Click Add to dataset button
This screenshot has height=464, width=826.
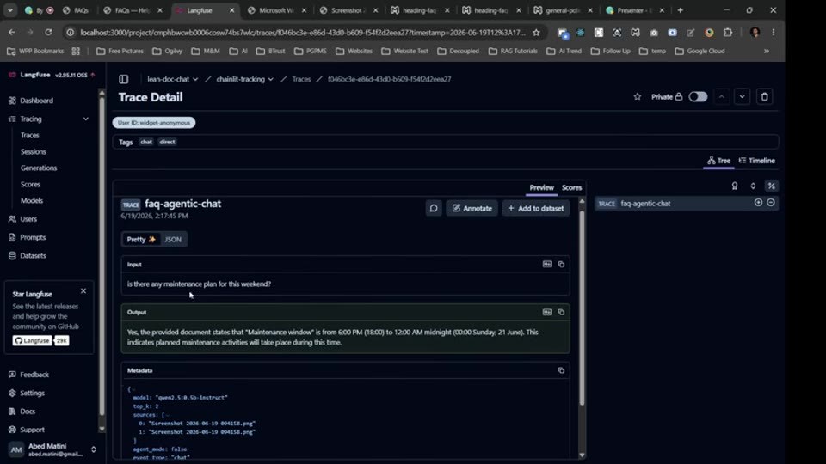536,208
